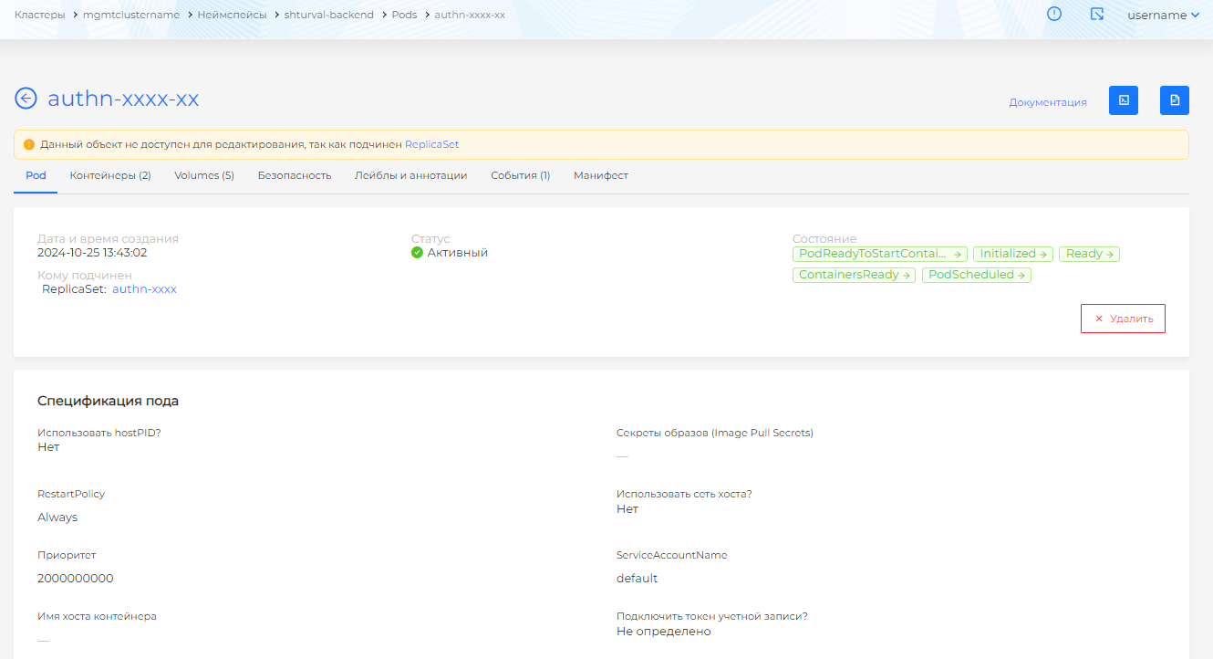
Task: Expand the Ready condition tag
Action: tap(1090, 254)
